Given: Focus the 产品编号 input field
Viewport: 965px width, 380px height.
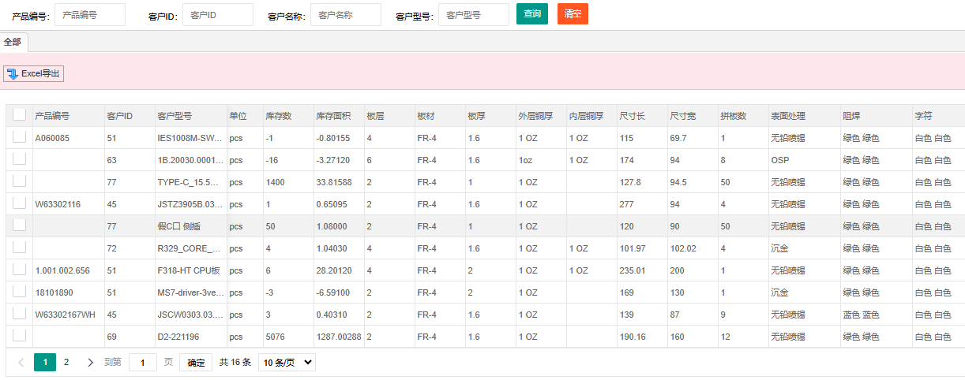Looking at the screenshot, I should point(90,15).
